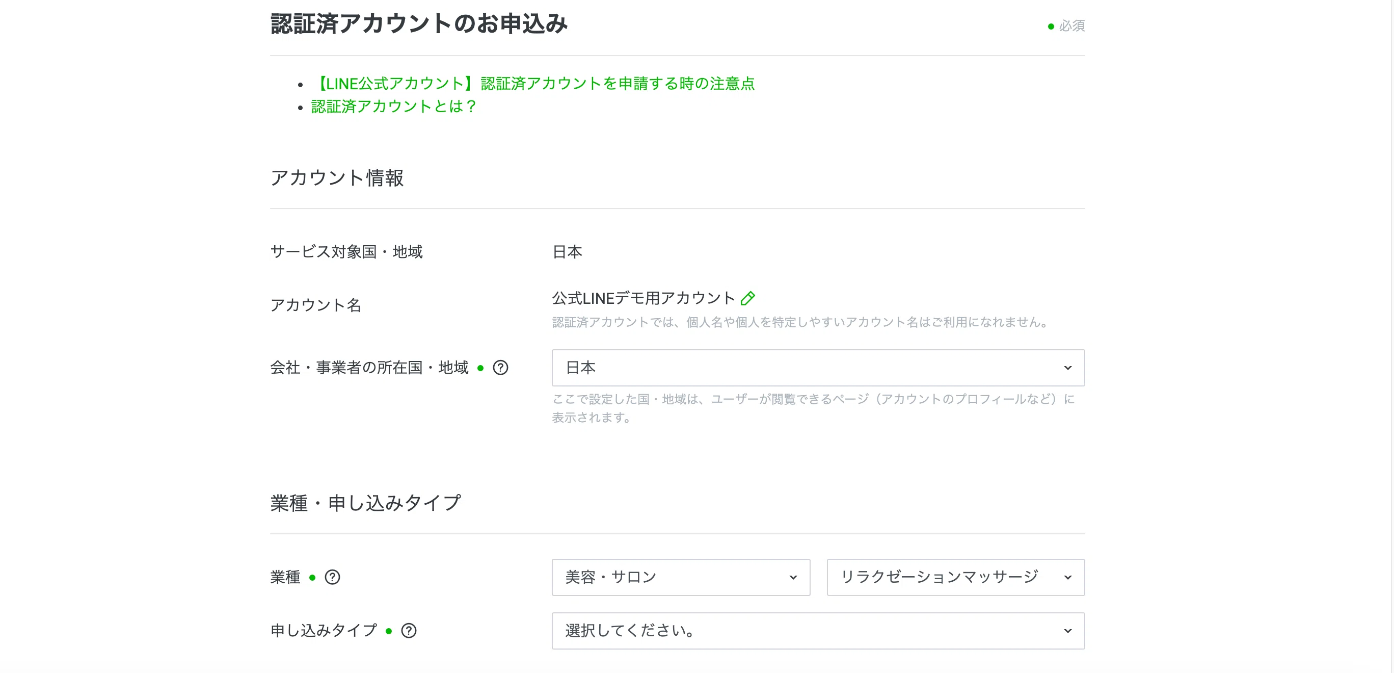Click the アカウント情報 section heading
Image resolution: width=1394 pixels, height=673 pixels.
point(337,177)
